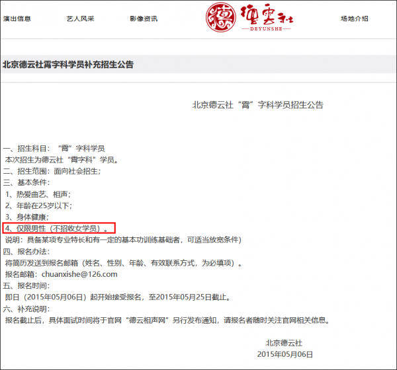
Task: Click the line 一、招生科目：“霄”字科学员
Action: (54, 148)
